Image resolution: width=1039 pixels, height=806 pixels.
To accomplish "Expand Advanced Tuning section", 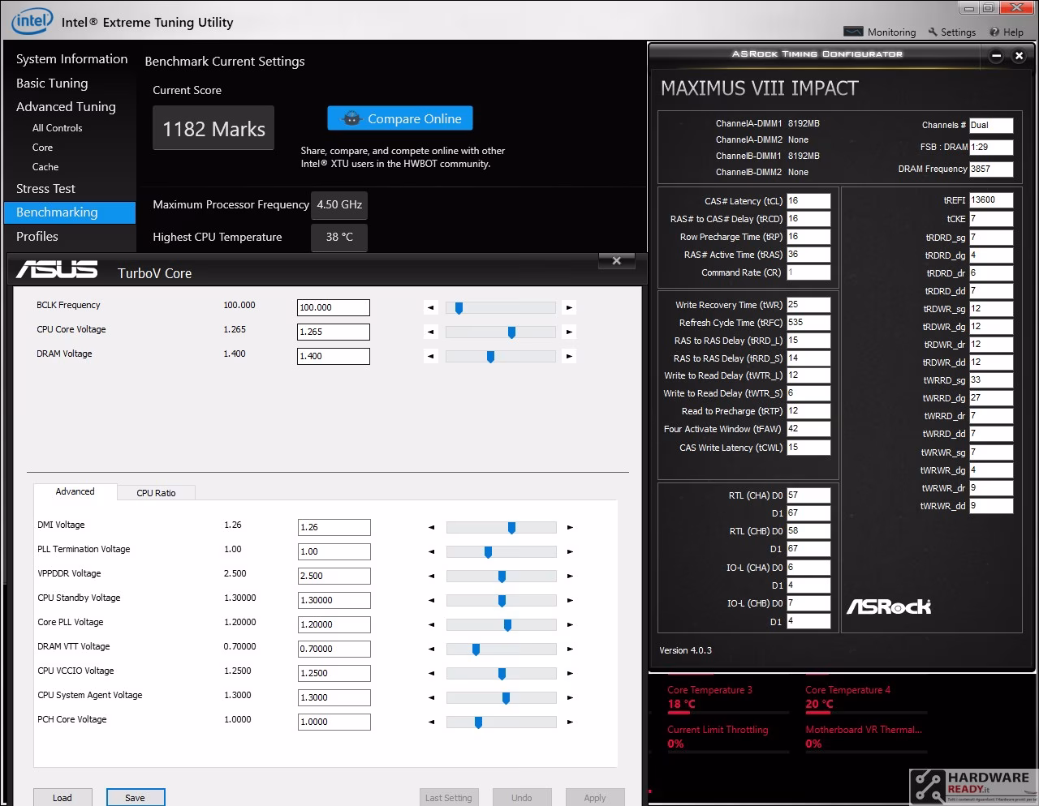I will [x=66, y=106].
